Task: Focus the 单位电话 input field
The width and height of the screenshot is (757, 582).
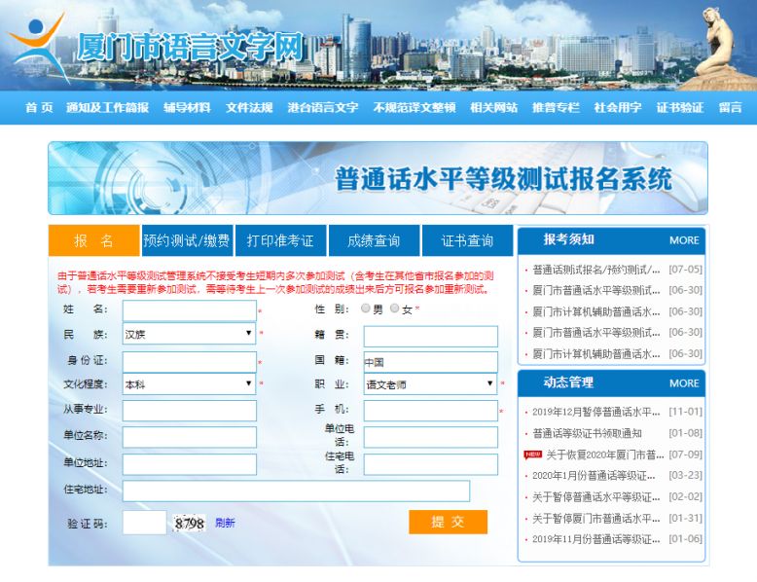Action: click(x=431, y=437)
